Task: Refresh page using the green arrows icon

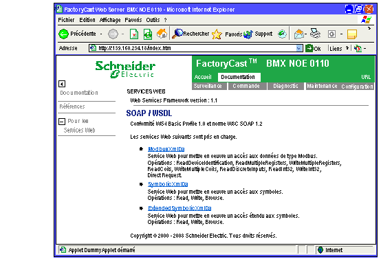Action: pos(148,34)
